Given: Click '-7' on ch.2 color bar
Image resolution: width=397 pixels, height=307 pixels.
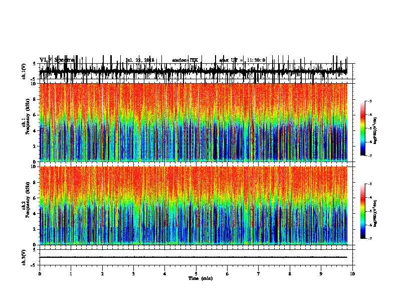Looking at the screenshot, I should 369,238.
